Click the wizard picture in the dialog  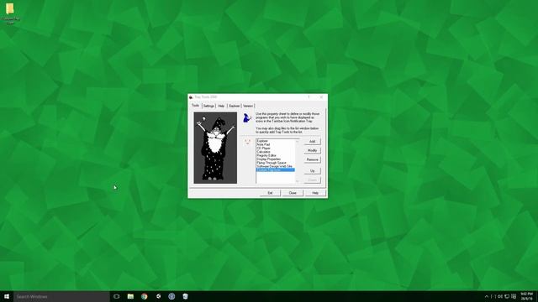pos(215,148)
